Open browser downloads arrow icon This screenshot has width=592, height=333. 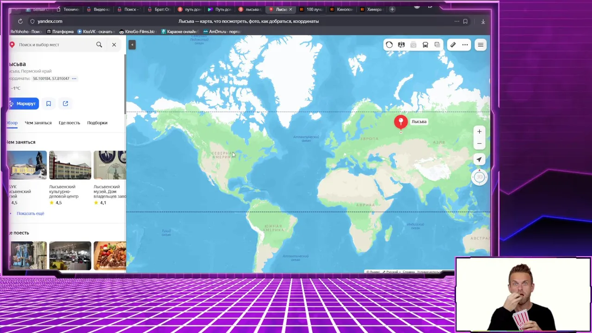(x=483, y=21)
